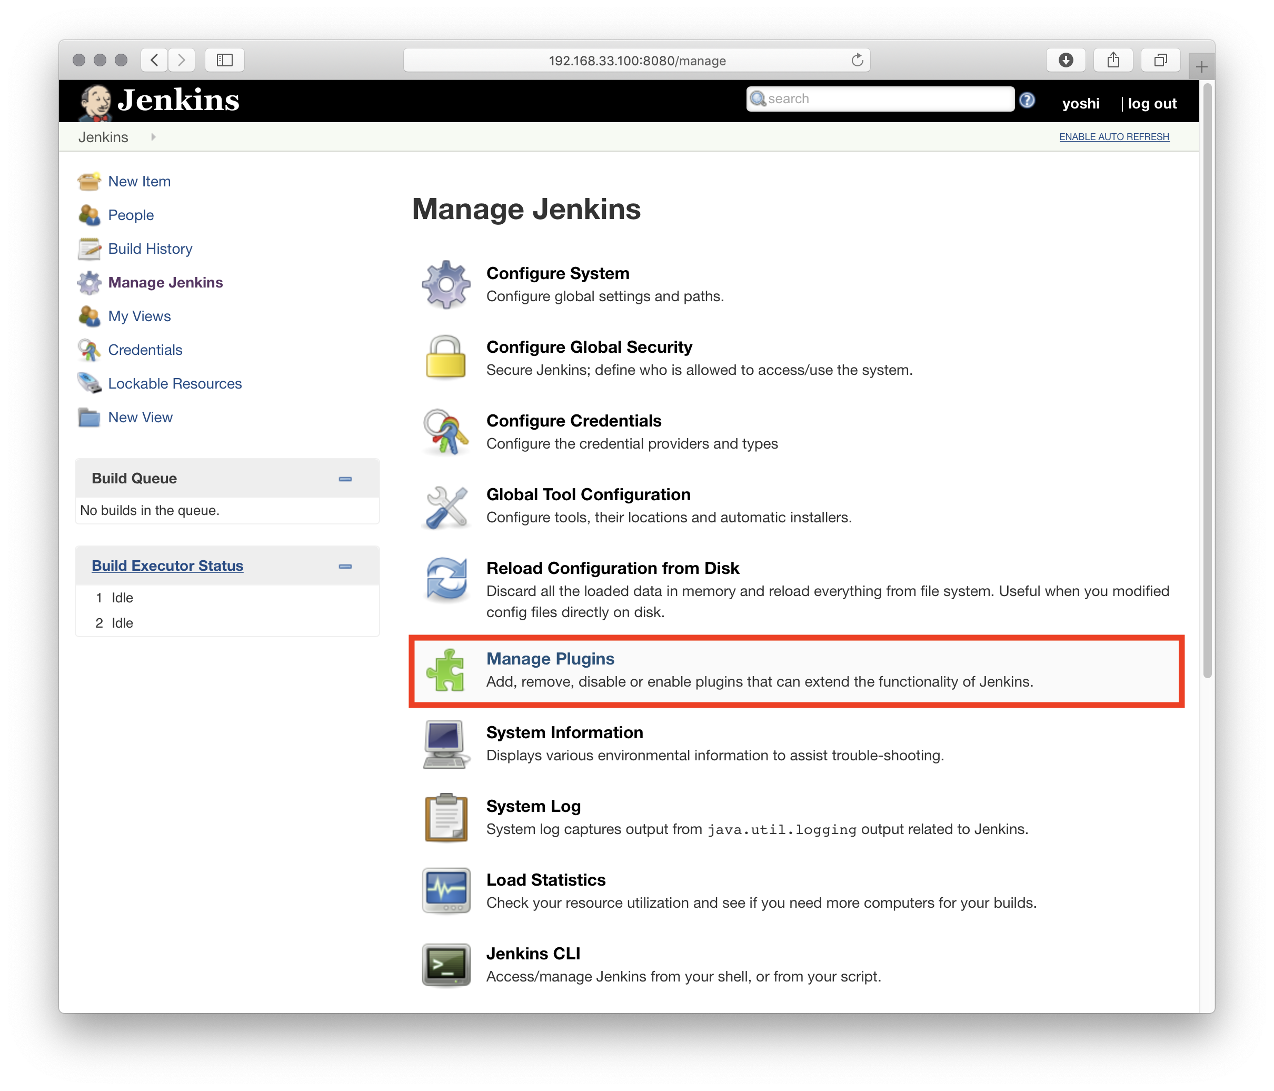The width and height of the screenshot is (1274, 1091).
Task: Open the Configure Credentials link
Action: (x=574, y=421)
